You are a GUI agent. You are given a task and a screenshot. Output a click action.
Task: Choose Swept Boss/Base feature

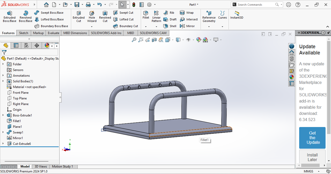(x=49, y=13)
